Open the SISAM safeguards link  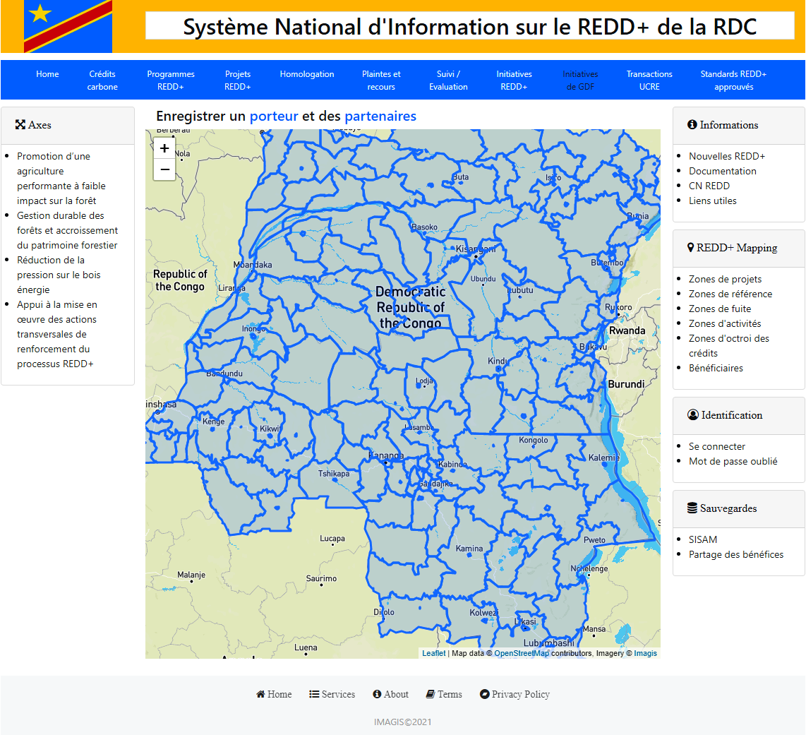tap(703, 539)
